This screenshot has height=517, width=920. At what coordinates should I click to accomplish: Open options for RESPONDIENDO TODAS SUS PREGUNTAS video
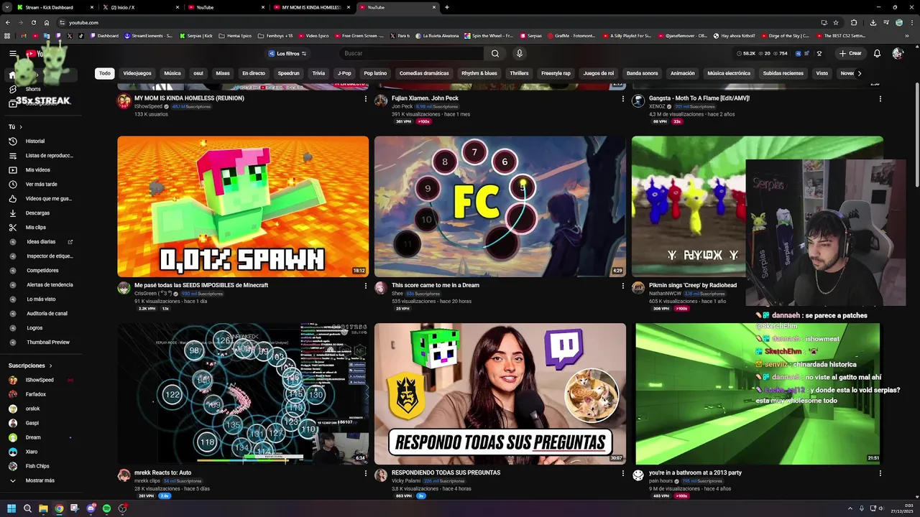(x=622, y=473)
